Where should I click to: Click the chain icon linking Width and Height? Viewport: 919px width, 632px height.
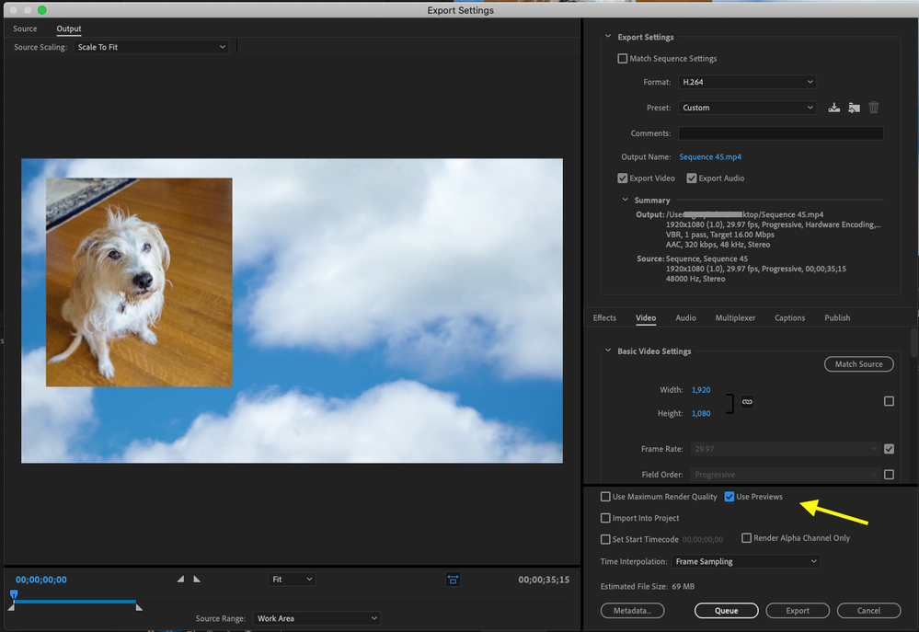pos(746,401)
